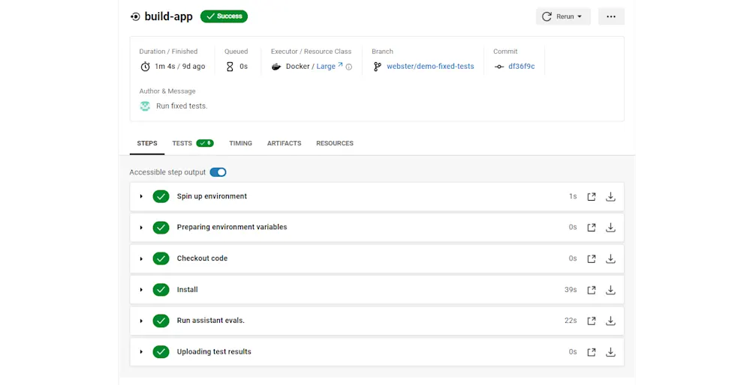This screenshot has height=385, width=753.
Task: Click the commit node icon
Action: (x=499, y=67)
